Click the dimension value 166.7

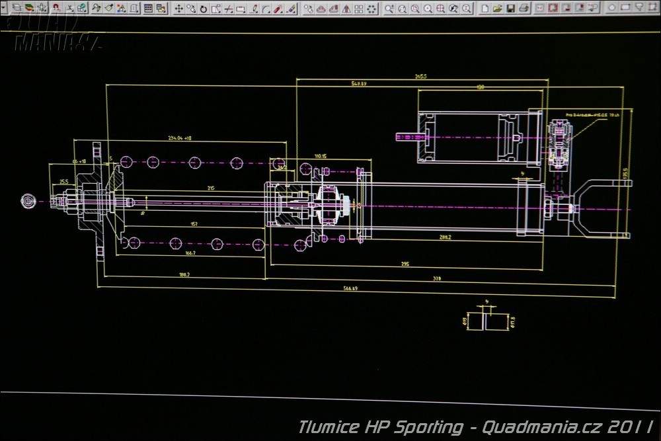pyautogui.click(x=190, y=253)
